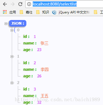
Task: Select index label 2 in tree
Action: (x=18, y=83)
